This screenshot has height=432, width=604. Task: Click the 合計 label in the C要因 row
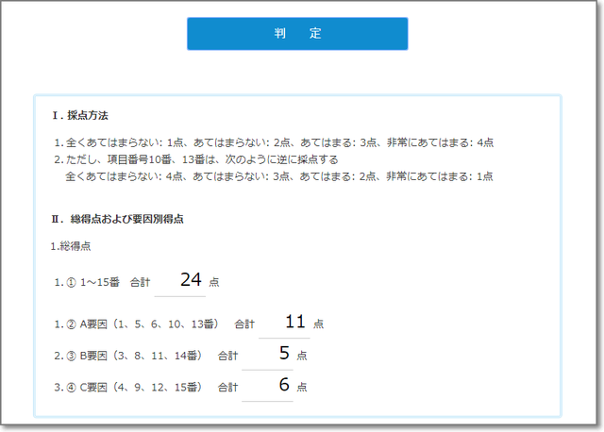pyautogui.click(x=227, y=387)
